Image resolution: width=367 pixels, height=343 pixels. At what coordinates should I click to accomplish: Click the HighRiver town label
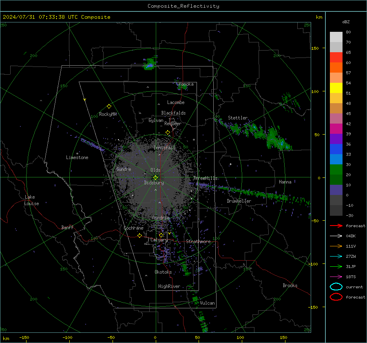(169, 286)
